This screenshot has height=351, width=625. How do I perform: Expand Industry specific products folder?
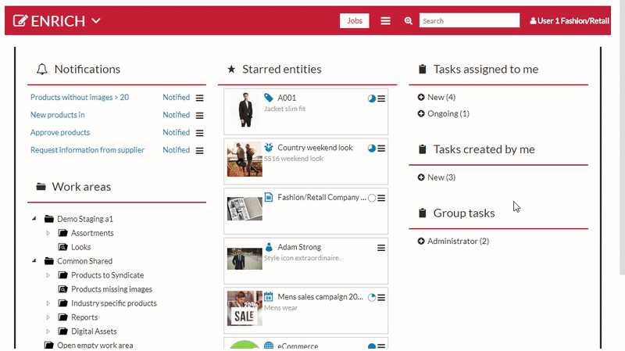tap(48, 303)
